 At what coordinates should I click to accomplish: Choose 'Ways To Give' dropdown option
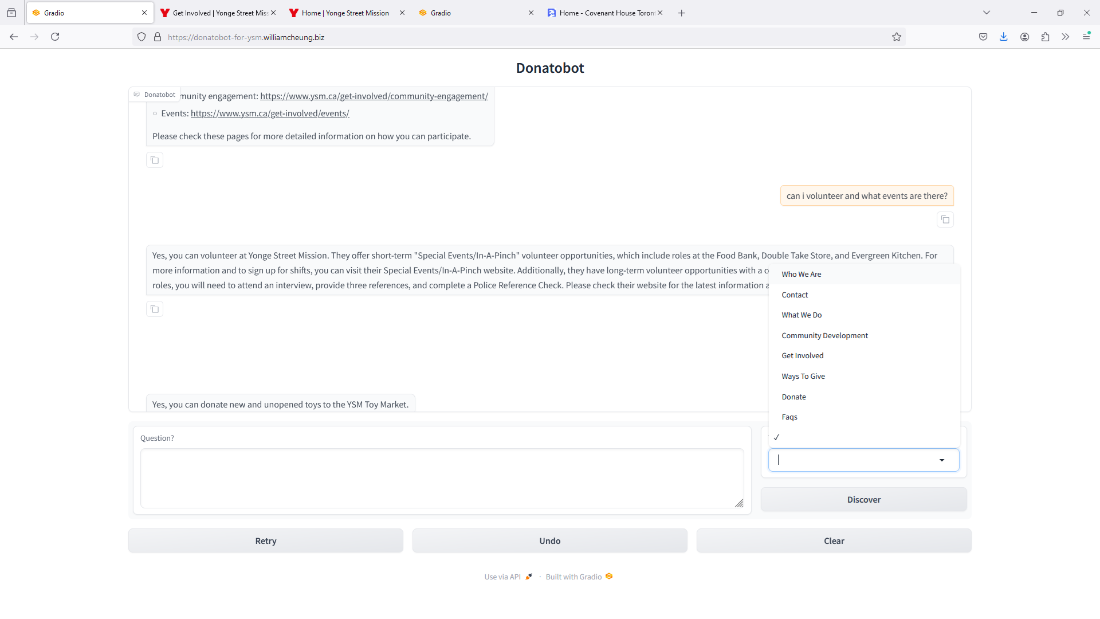click(x=803, y=377)
